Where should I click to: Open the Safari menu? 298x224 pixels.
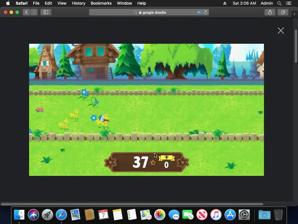[22, 3]
